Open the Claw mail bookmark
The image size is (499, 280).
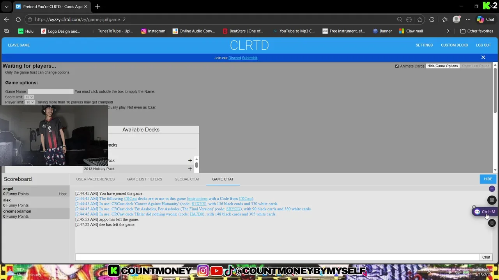(x=411, y=31)
